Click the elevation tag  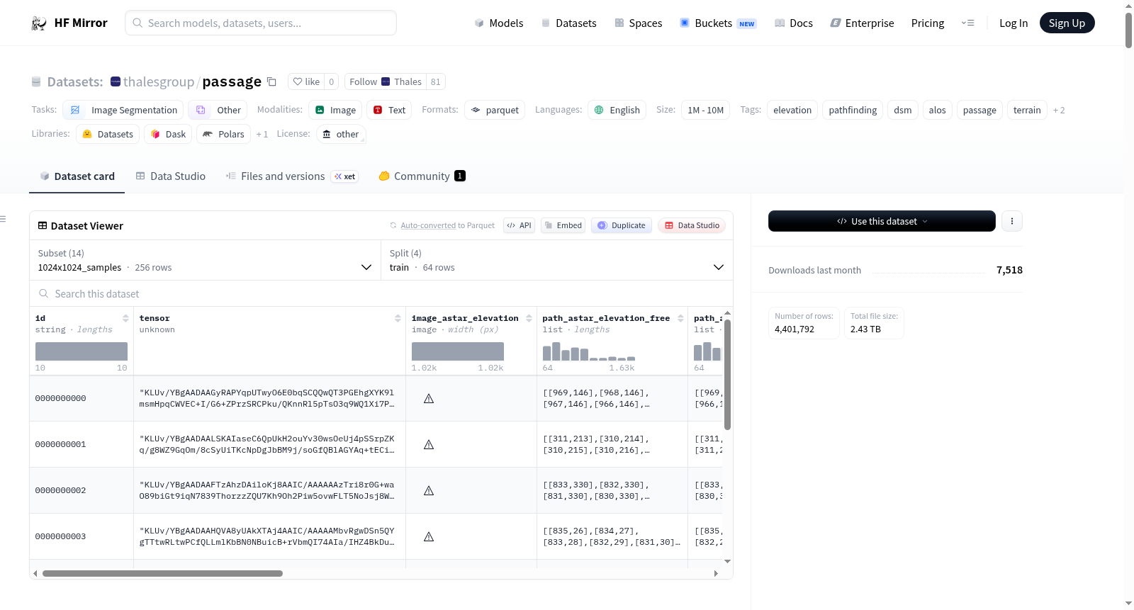click(792, 110)
